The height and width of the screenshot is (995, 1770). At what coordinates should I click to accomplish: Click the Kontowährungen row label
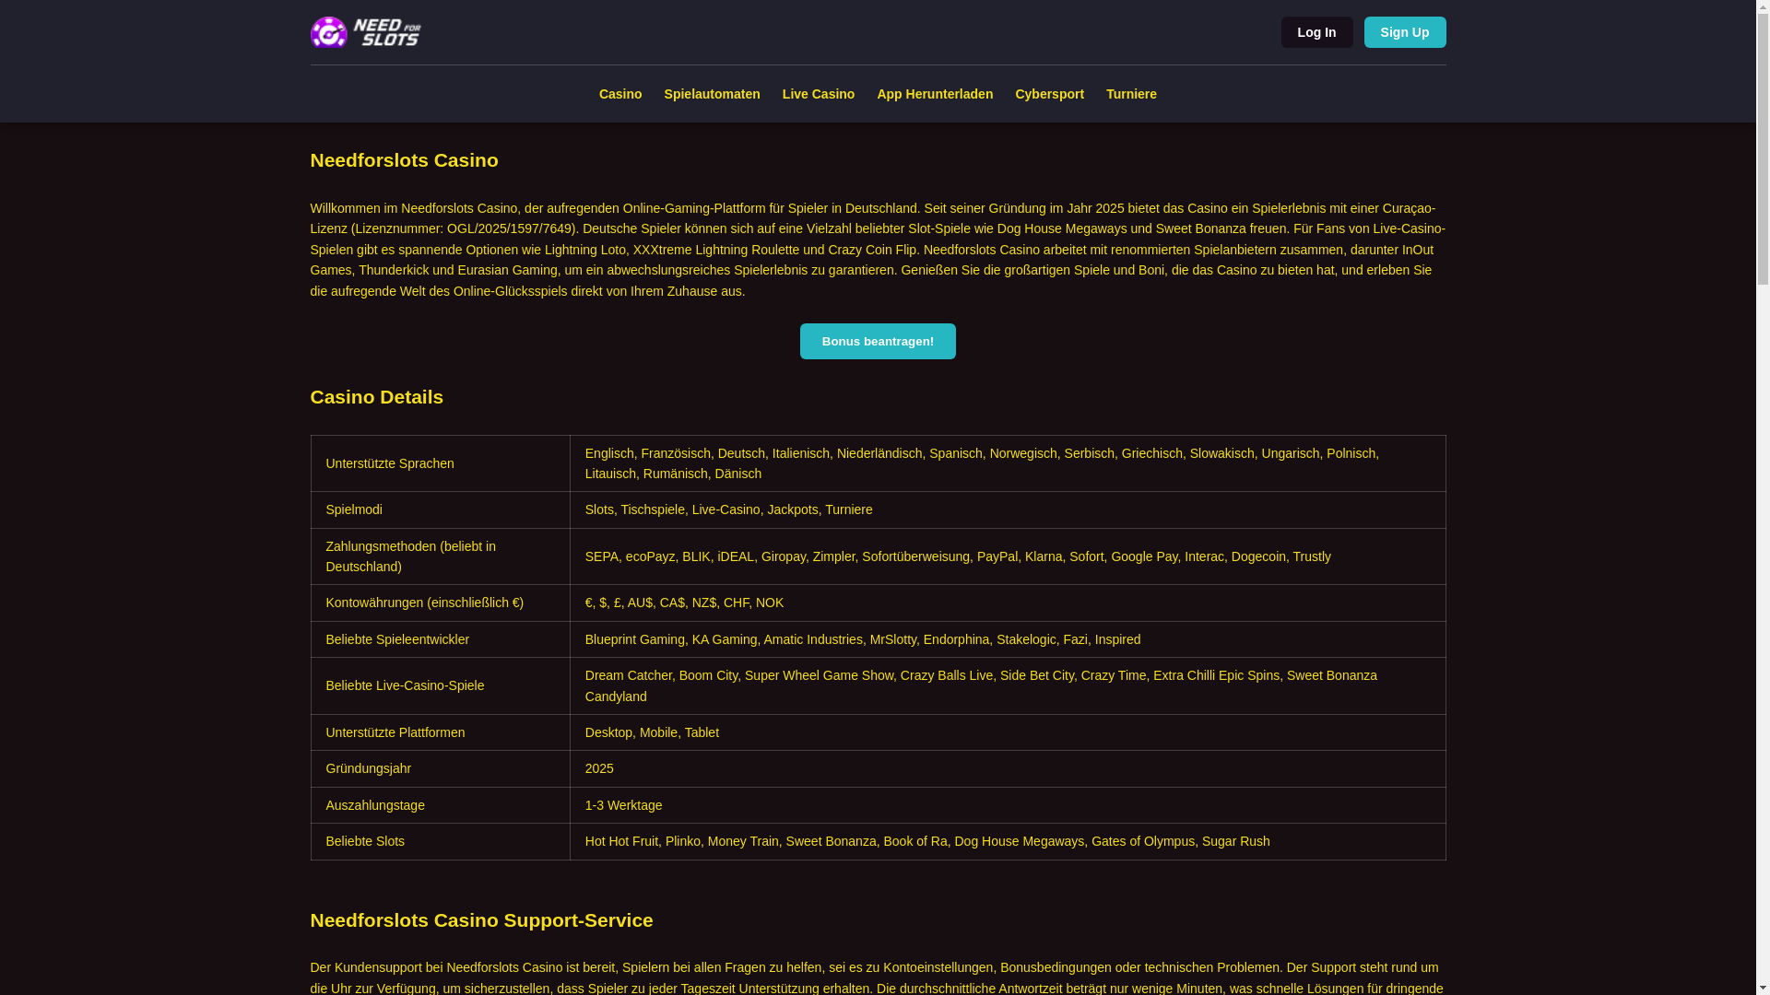[x=425, y=603]
